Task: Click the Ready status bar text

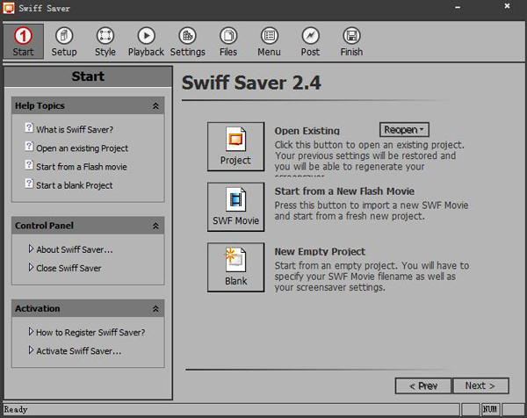Action: click(x=16, y=409)
